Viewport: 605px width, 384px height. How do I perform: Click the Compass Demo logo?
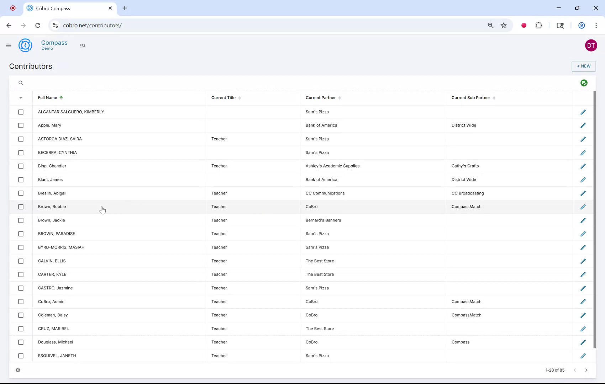[25, 45]
